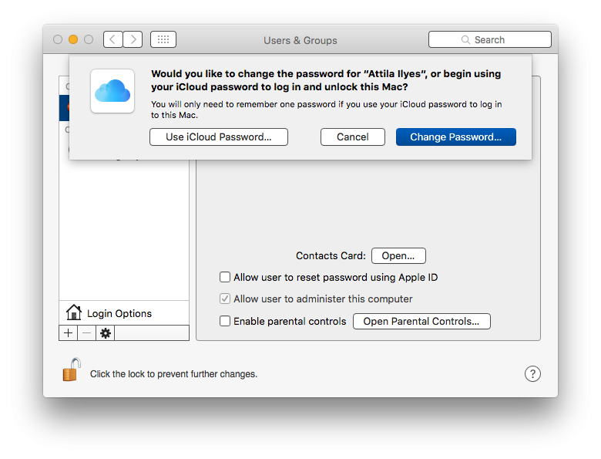The height and width of the screenshot is (459, 601).
Task: Go back with the left arrow button
Action: [113, 39]
